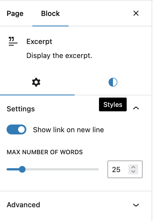Click the max number of words slider handle
The image size is (153, 221).
[x=22, y=169]
